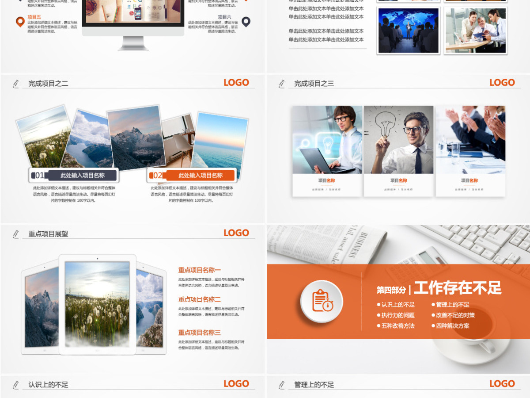Select the world map conference photo
The image size is (530, 398).
[409, 31]
